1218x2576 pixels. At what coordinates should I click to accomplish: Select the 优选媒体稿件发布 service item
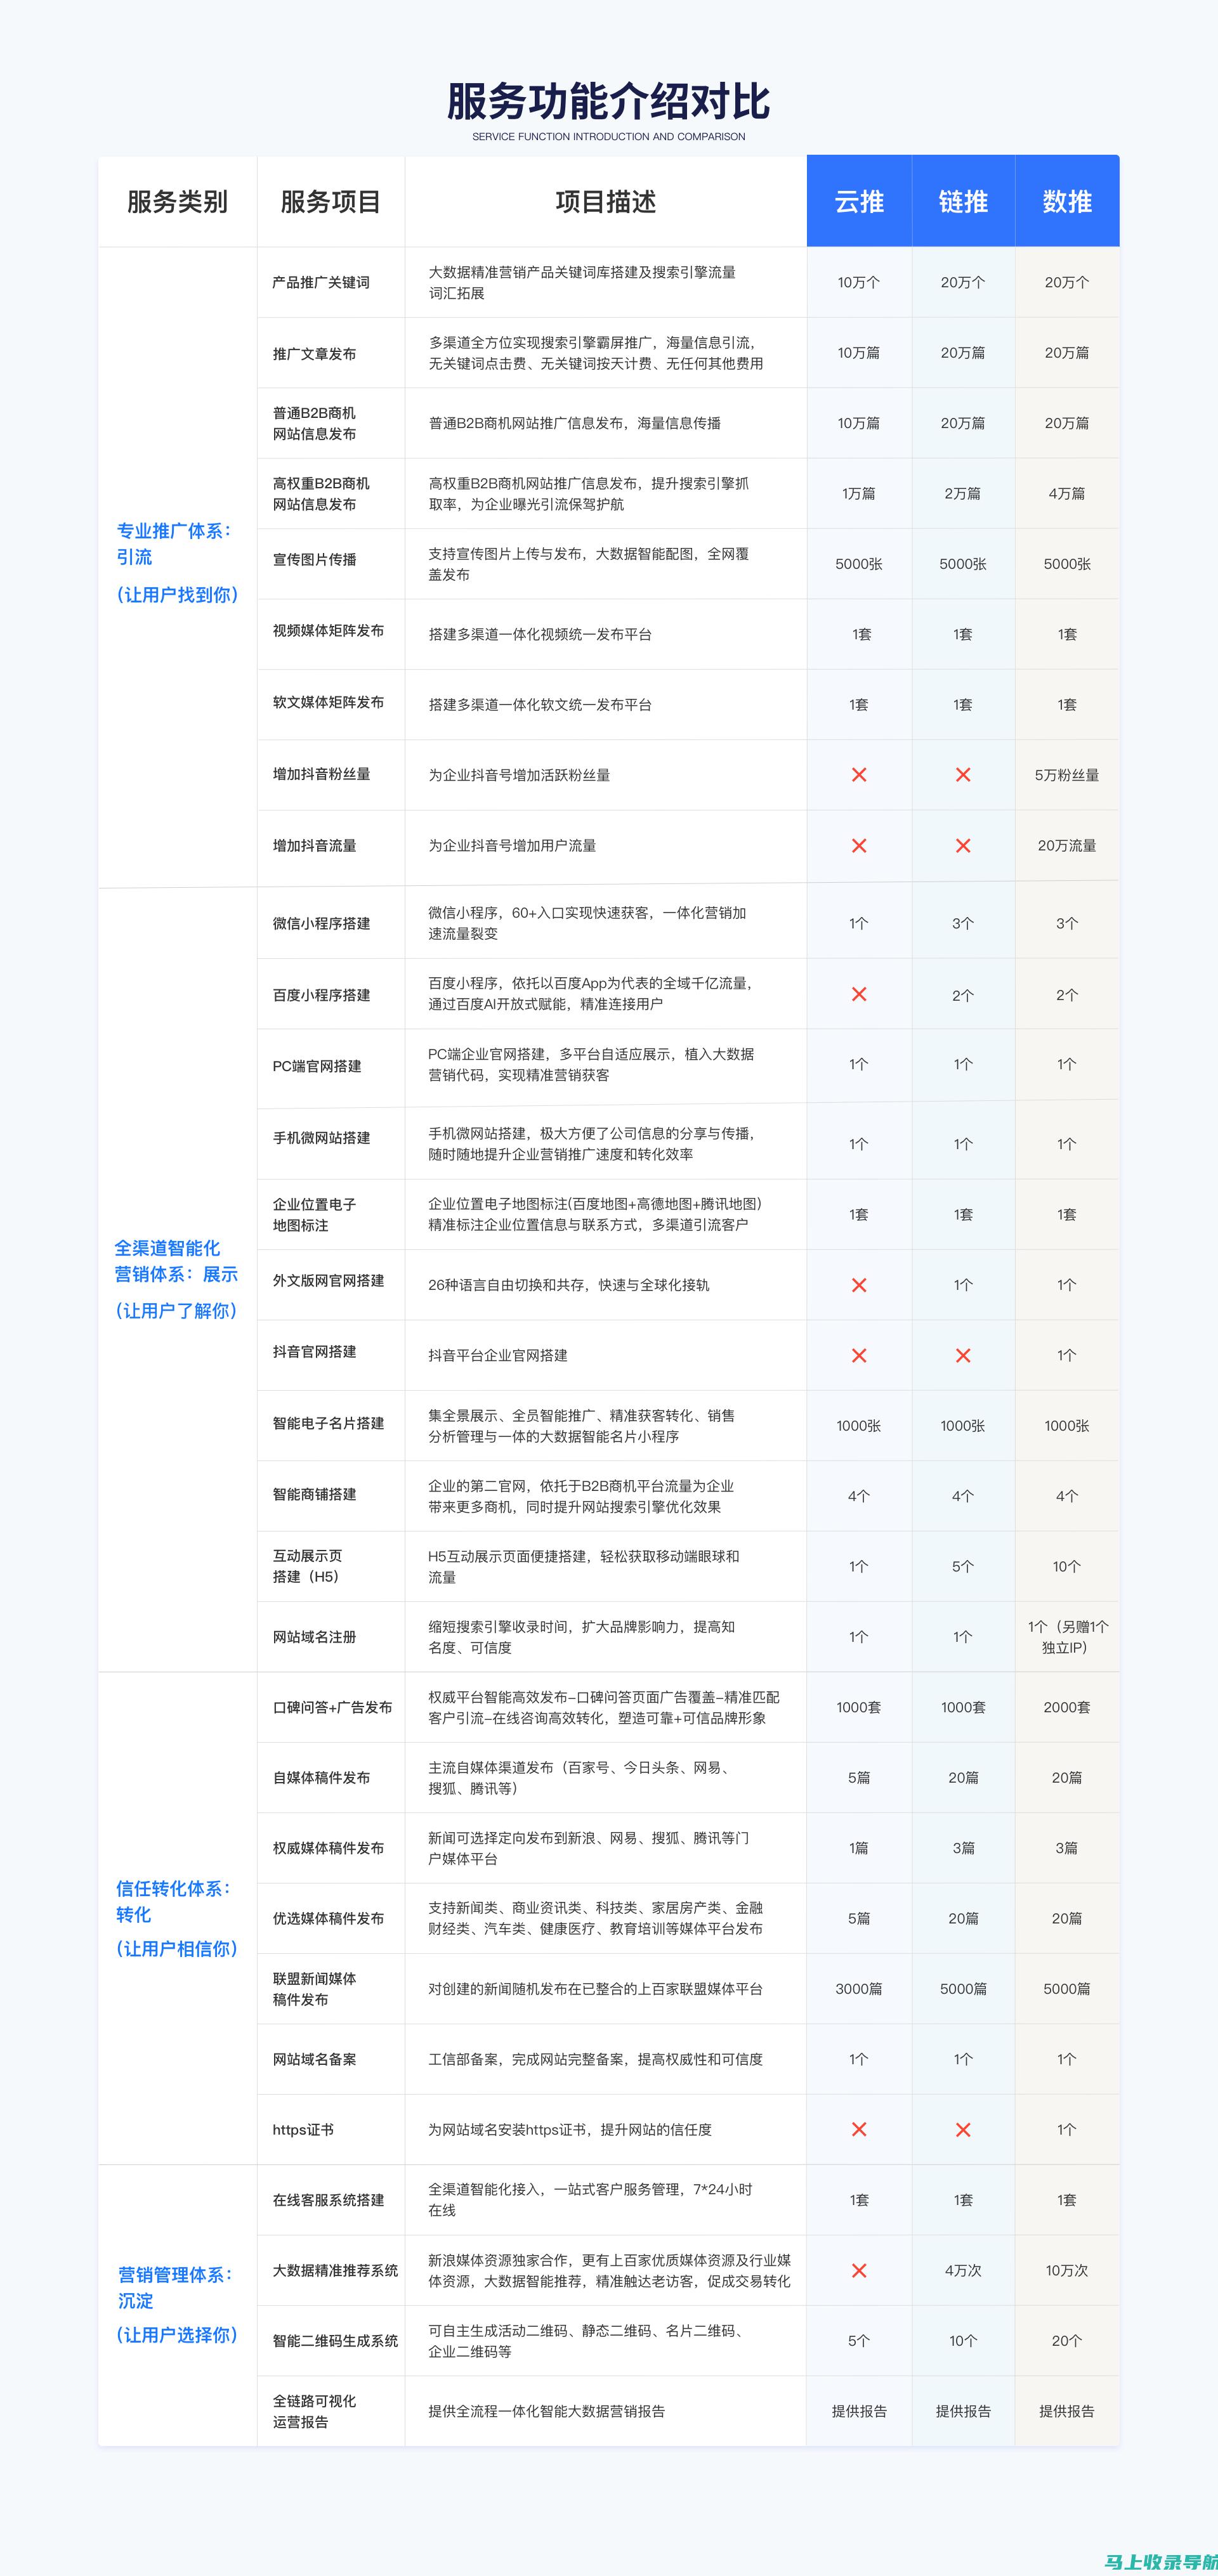pyautogui.click(x=328, y=1918)
